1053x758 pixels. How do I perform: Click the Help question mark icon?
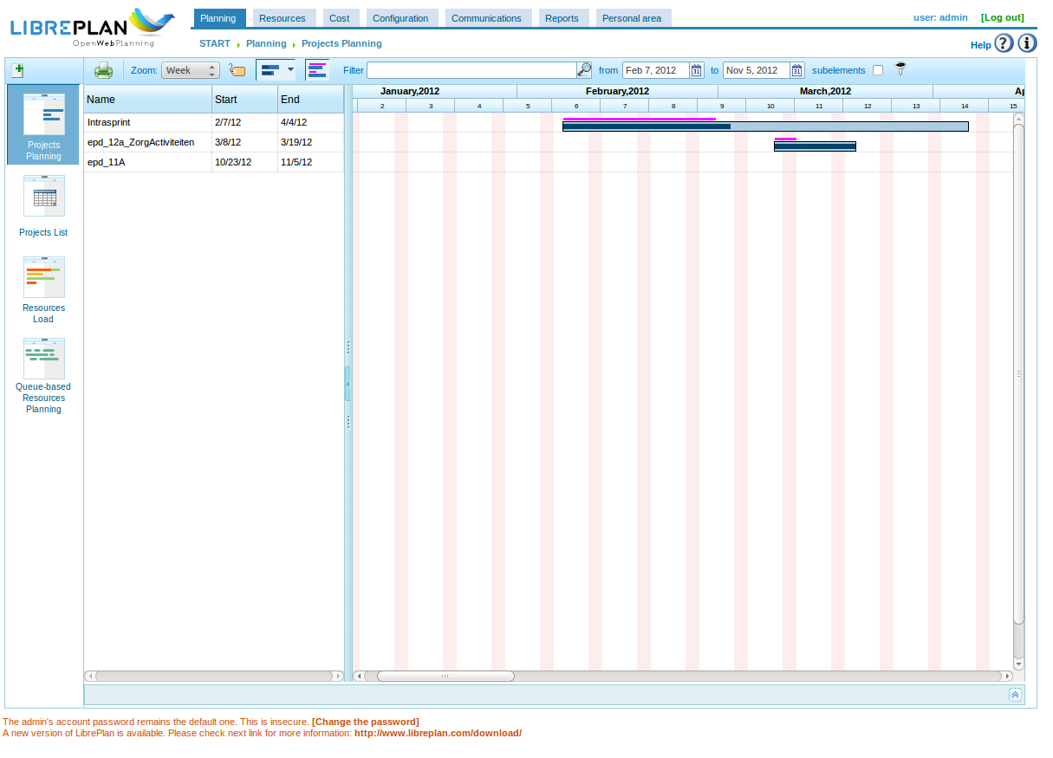[x=1004, y=43]
